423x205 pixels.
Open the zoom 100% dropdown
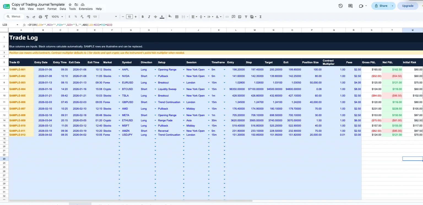[57, 17]
